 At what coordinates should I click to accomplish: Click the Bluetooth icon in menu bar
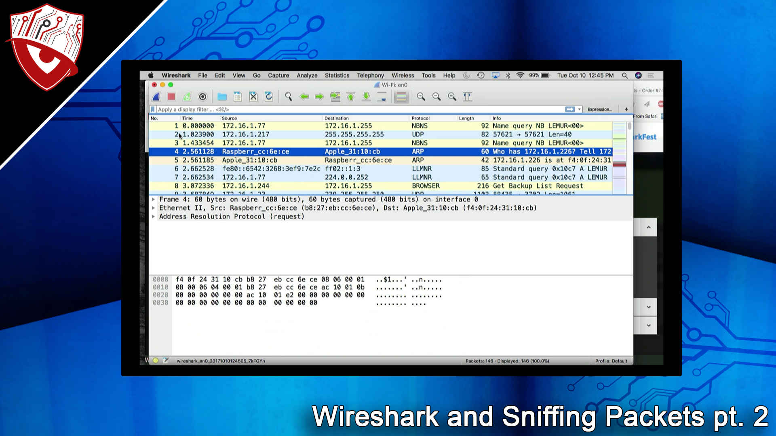click(508, 75)
